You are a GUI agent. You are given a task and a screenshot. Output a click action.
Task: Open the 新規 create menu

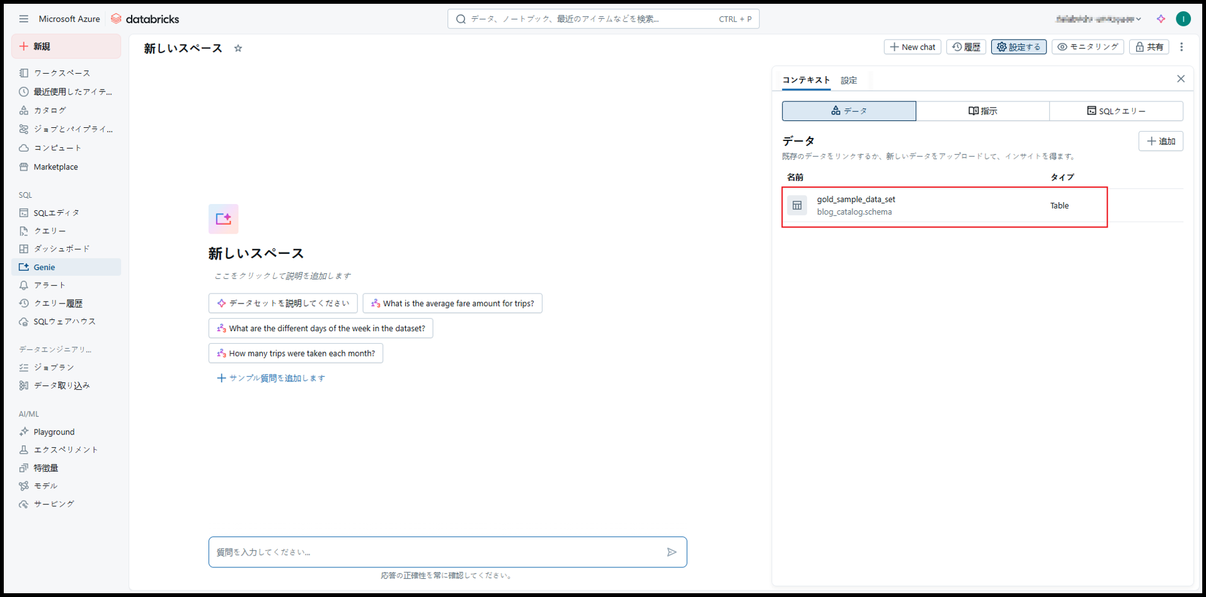tap(66, 47)
